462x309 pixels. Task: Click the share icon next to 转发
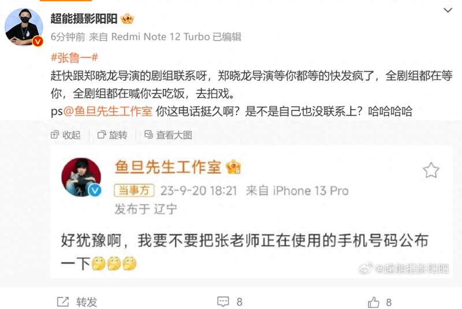pos(63,301)
